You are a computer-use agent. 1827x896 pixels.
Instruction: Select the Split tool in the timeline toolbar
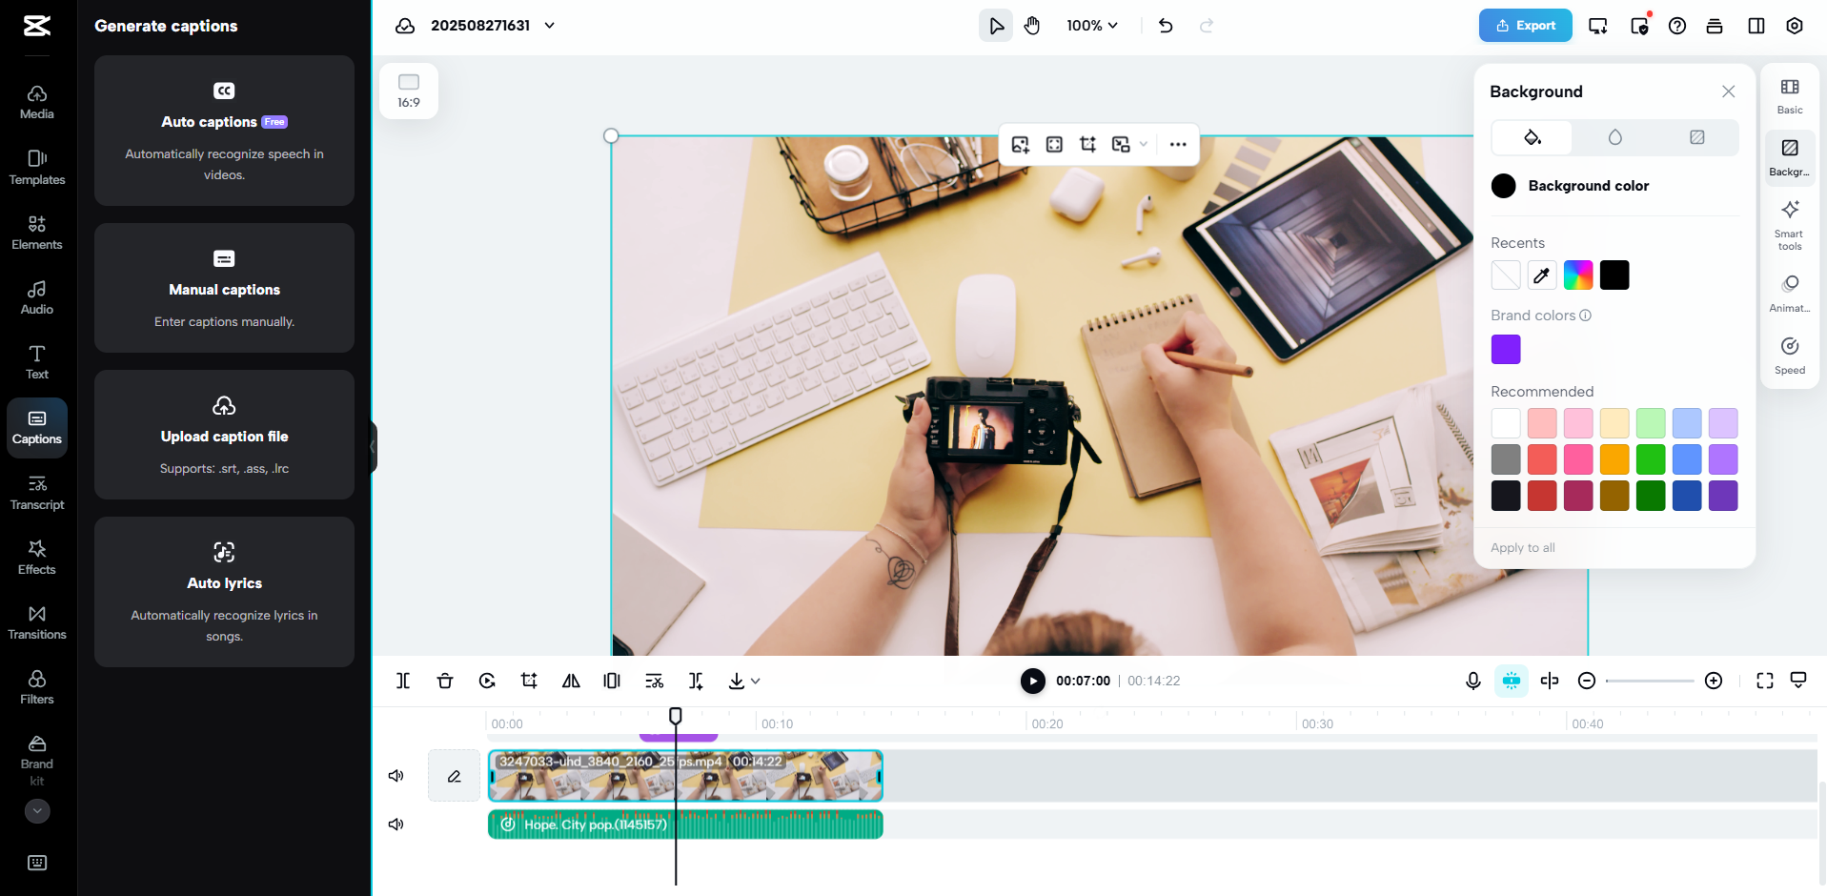[402, 681]
